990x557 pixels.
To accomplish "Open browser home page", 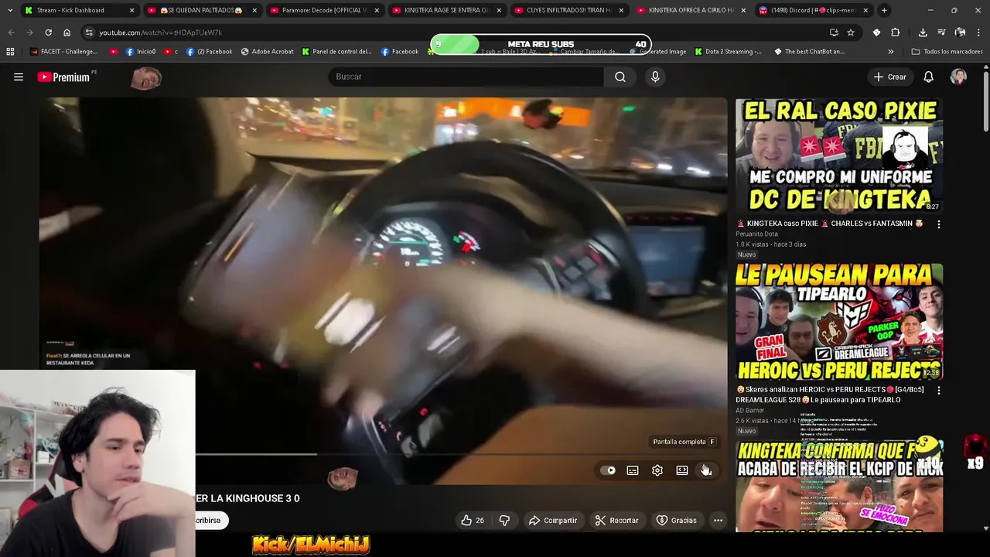I will (67, 32).
